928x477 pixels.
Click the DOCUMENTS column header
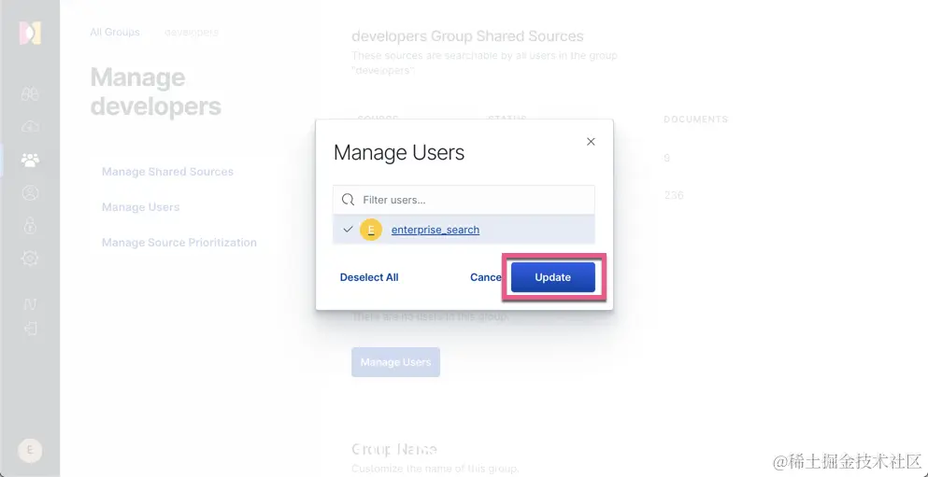click(695, 119)
